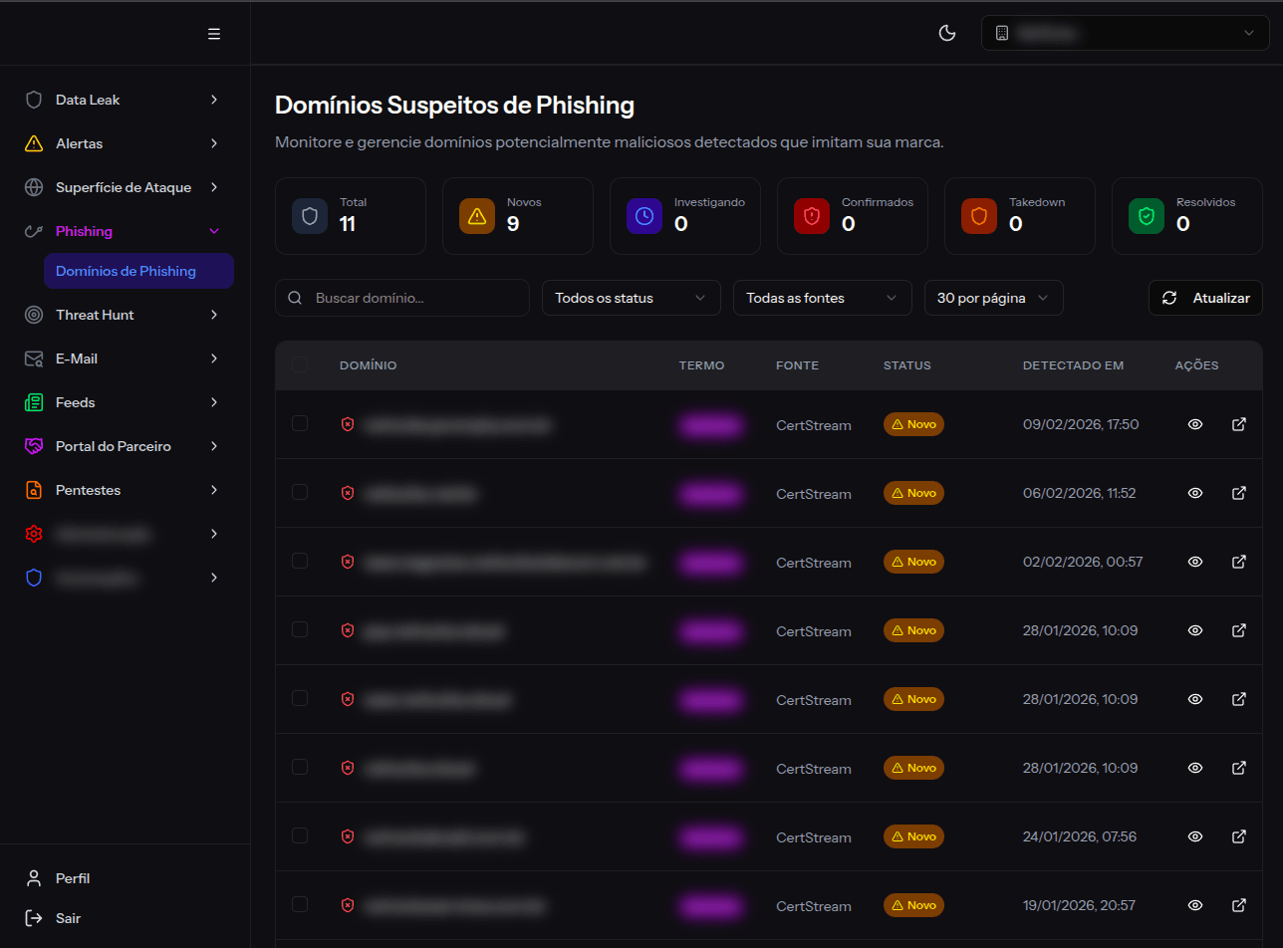
Task: Change page size via 30 por página dropdown
Action: 993,297
